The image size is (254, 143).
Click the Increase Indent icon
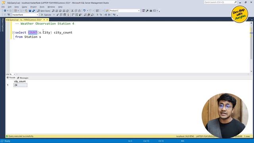click(x=110, y=15)
